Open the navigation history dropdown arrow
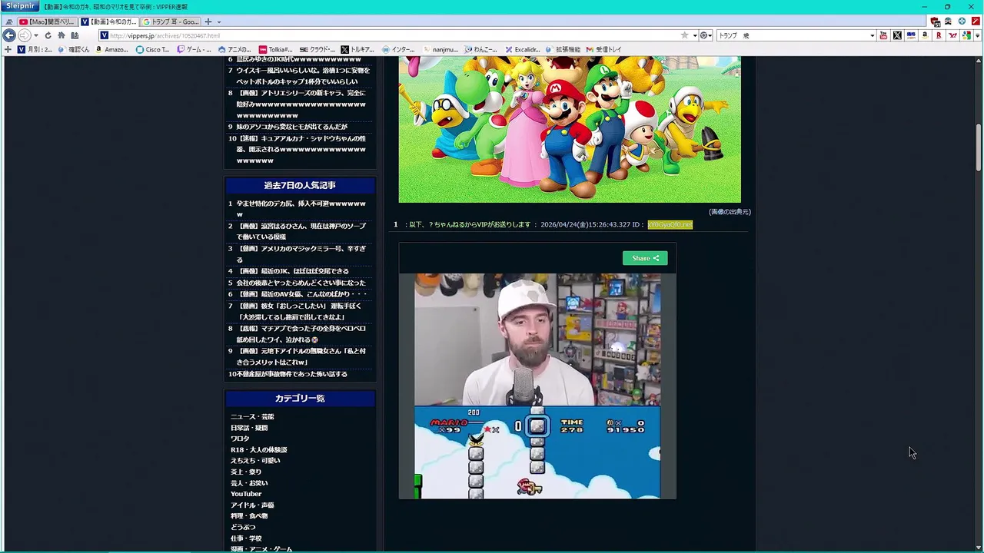This screenshot has height=553, width=984. tap(36, 35)
